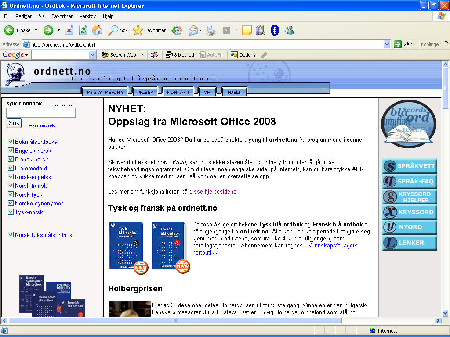Viewport: 450px width, 337px height.
Task: Open the KRYSSORD-HJELPER sidebar button
Action: 410,197
